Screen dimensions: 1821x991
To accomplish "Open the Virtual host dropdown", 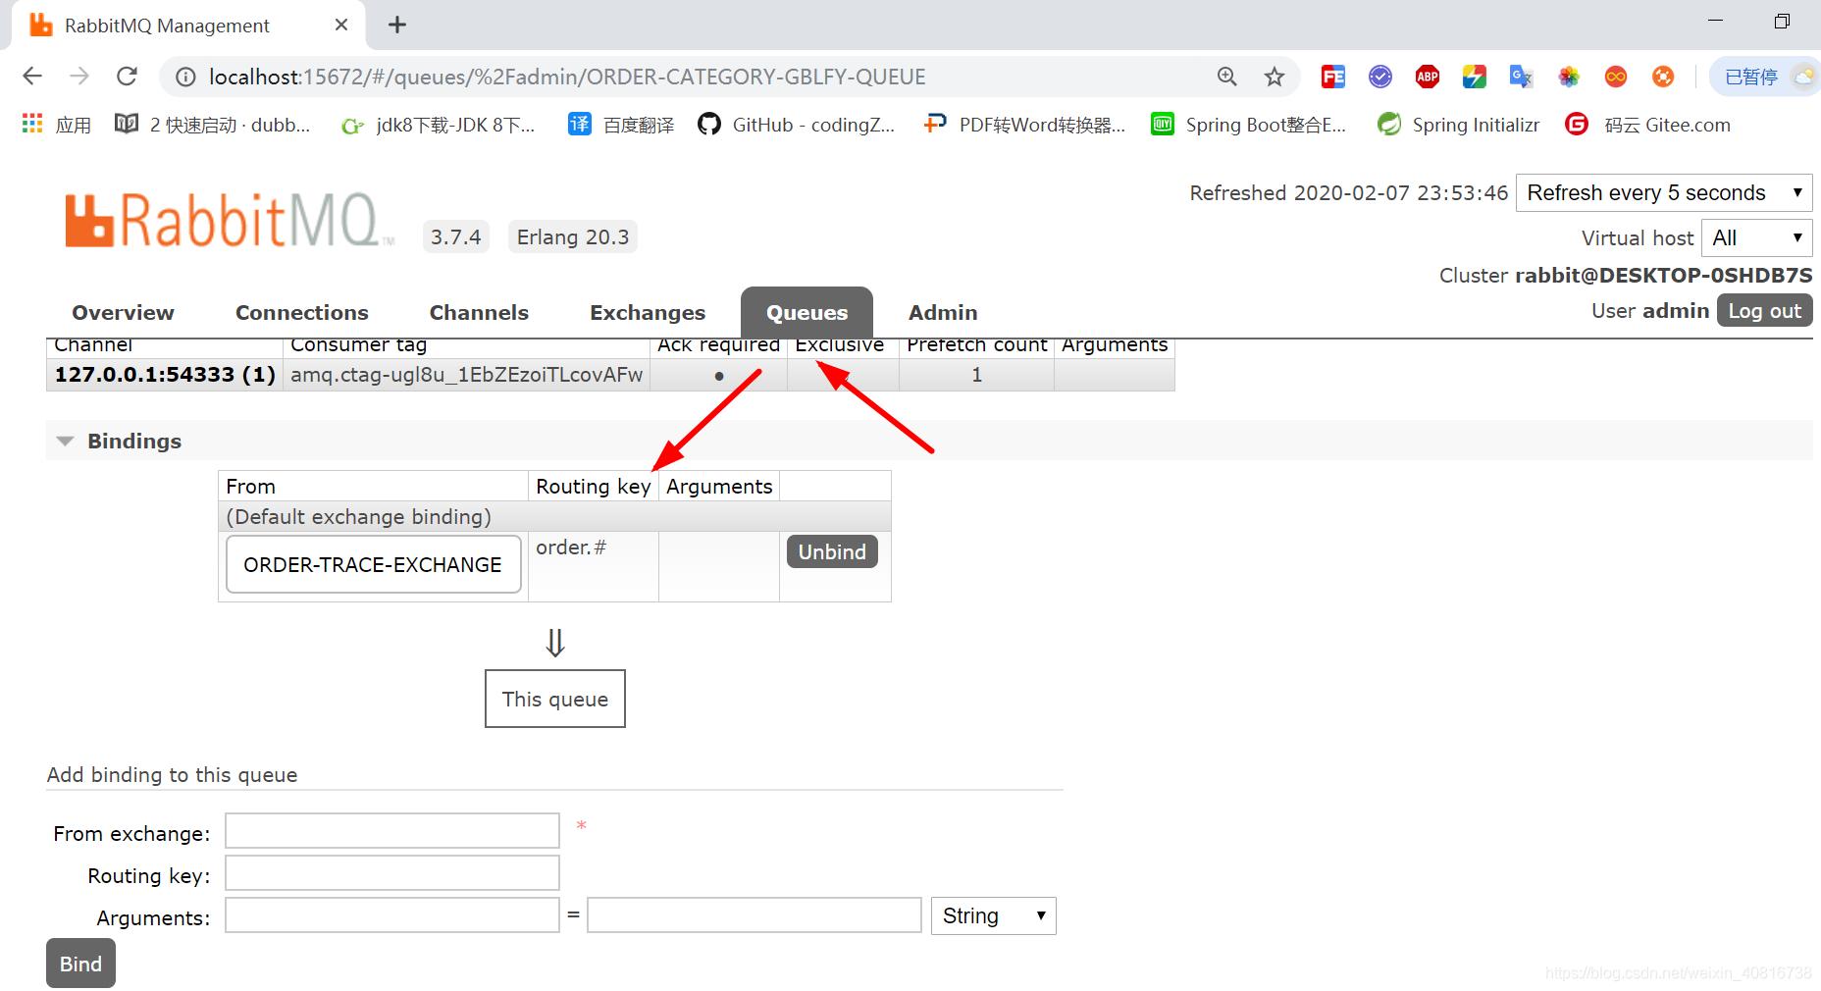I will pyautogui.click(x=1756, y=237).
